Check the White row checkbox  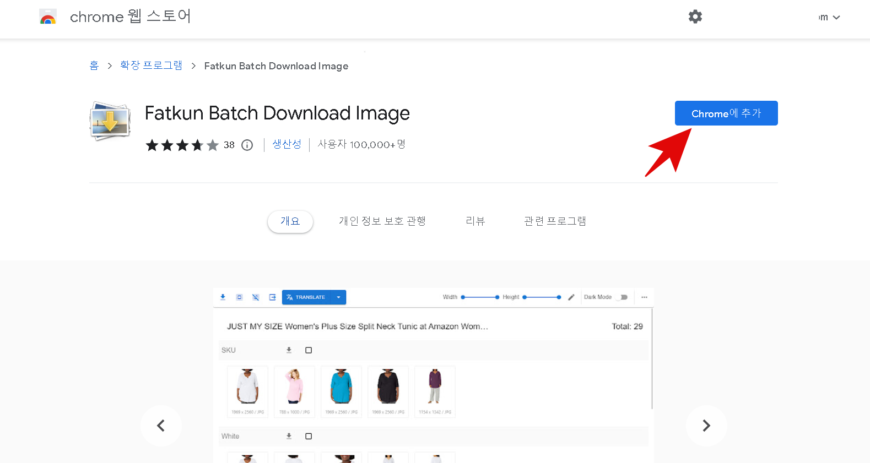[x=309, y=436]
